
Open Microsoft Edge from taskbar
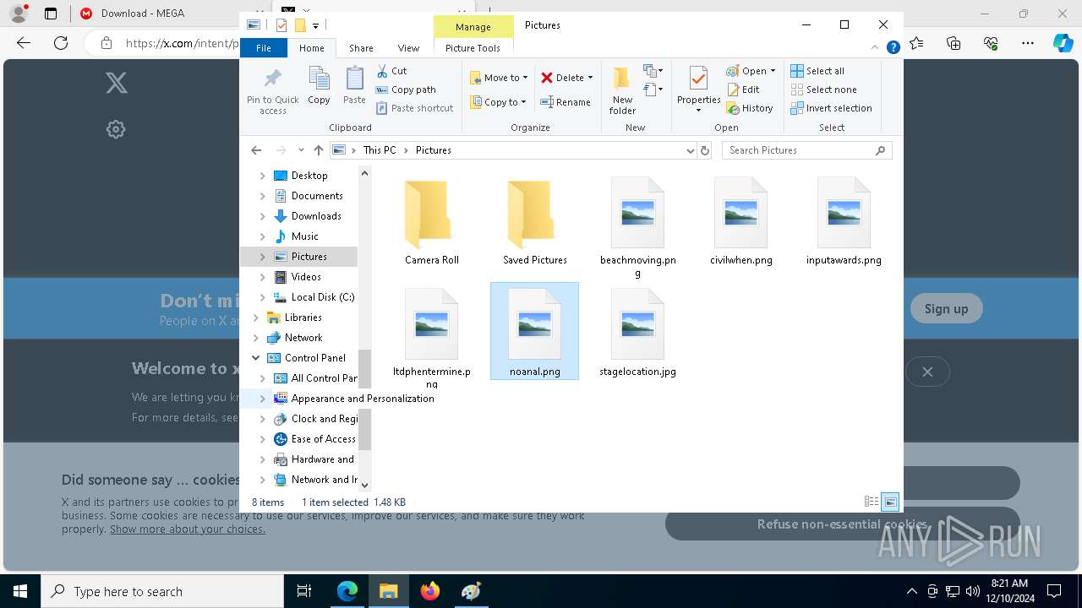click(347, 591)
